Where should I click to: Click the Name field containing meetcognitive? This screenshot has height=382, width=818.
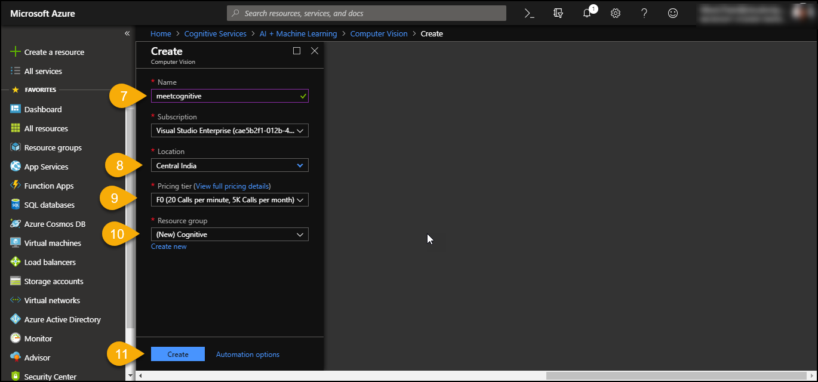pos(230,95)
